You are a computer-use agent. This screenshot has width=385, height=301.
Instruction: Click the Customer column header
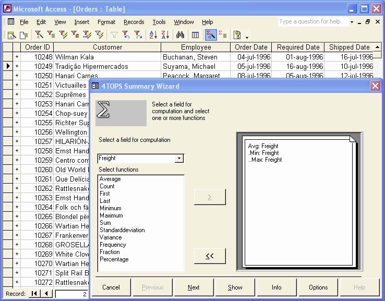[107, 47]
